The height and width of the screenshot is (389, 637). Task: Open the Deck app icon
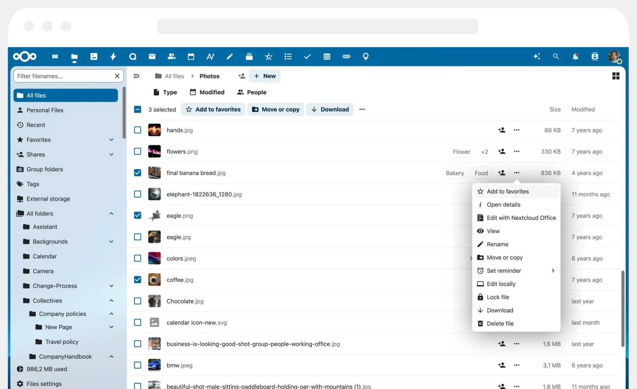[x=249, y=56]
